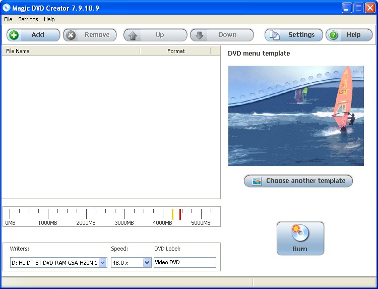Click the grey X Remove icon

click(71, 35)
